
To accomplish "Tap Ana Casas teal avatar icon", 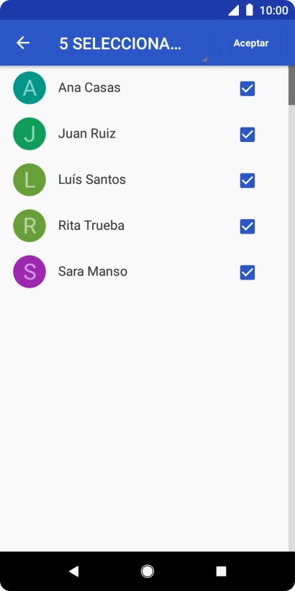I will pos(29,88).
